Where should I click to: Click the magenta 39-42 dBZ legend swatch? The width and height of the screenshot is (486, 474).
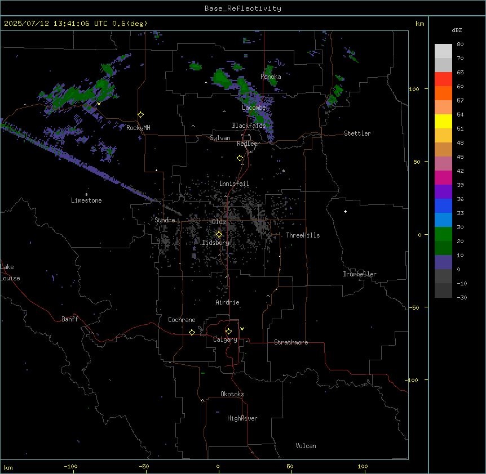443,177
